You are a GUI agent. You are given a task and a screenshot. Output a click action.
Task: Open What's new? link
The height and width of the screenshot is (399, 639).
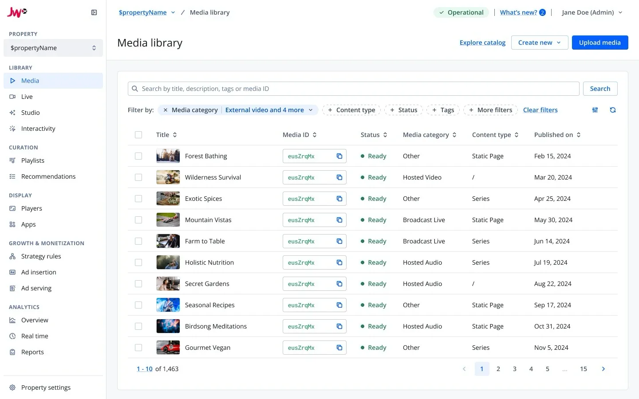[x=518, y=12]
